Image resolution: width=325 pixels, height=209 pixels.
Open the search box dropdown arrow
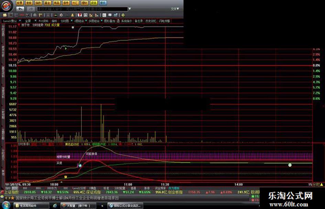[130, 9]
